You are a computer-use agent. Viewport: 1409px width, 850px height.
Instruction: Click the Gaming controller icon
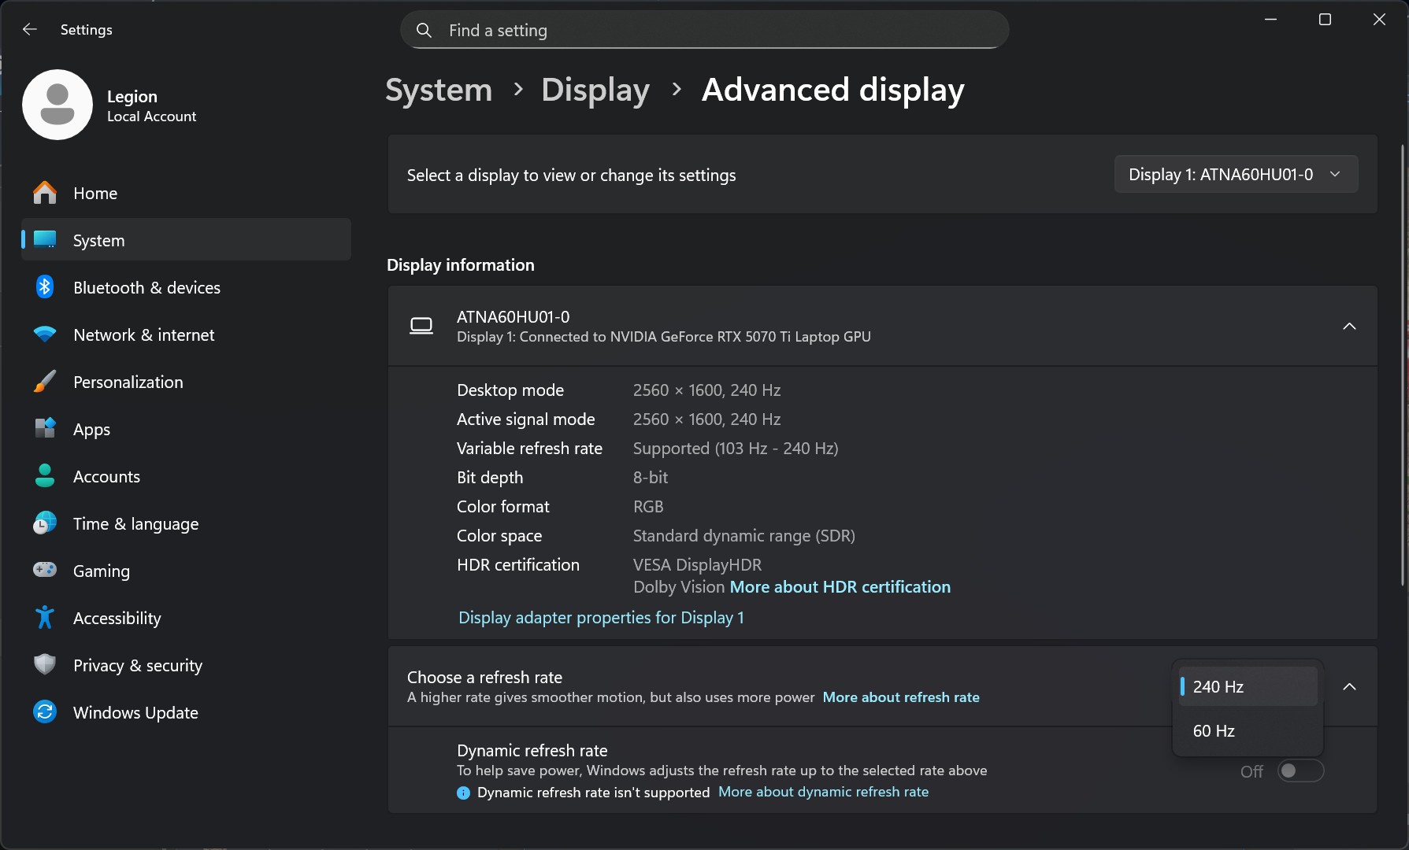pos(45,570)
